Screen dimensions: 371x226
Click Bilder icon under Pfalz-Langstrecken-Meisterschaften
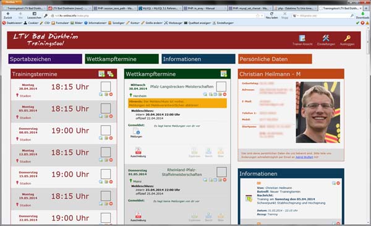221,151
